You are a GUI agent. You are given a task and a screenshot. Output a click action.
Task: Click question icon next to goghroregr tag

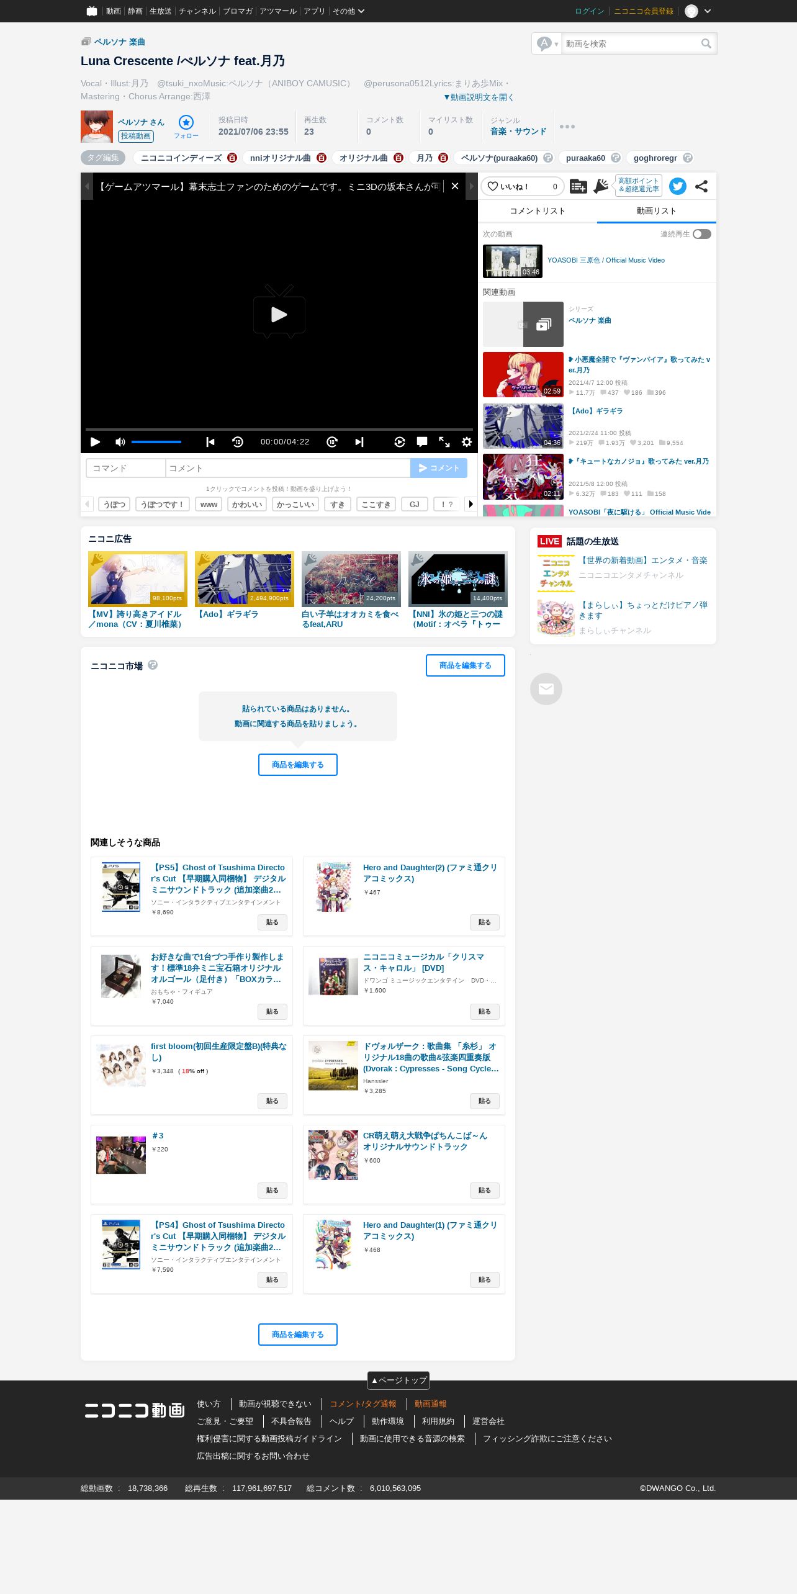pos(688,158)
